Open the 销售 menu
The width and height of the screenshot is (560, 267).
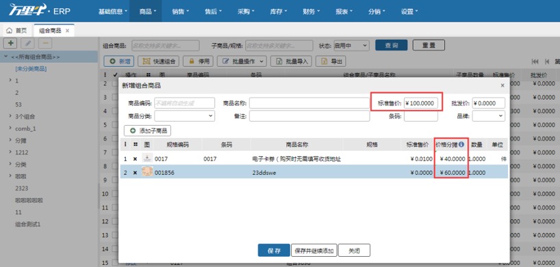(x=180, y=11)
